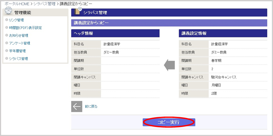Screen dimensions: 273x136
Task: Click the 管理機能 panel title
Action: [23, 12]
